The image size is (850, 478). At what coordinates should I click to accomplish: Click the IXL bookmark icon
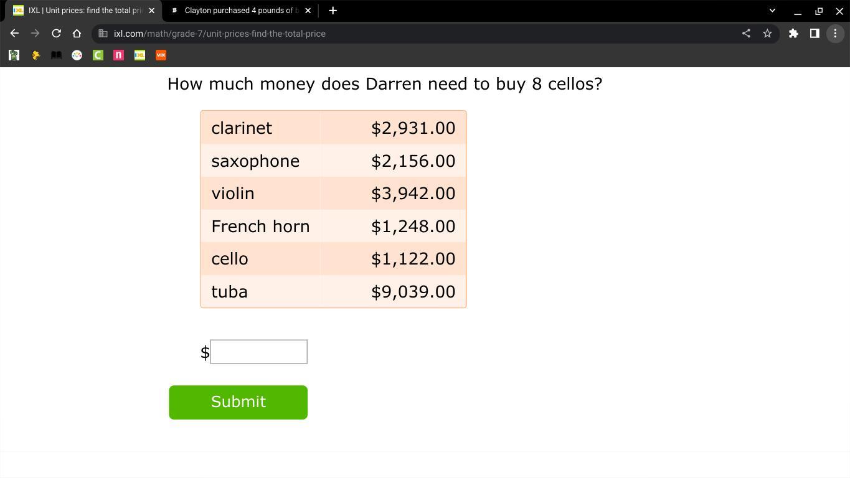pos(139,55)
